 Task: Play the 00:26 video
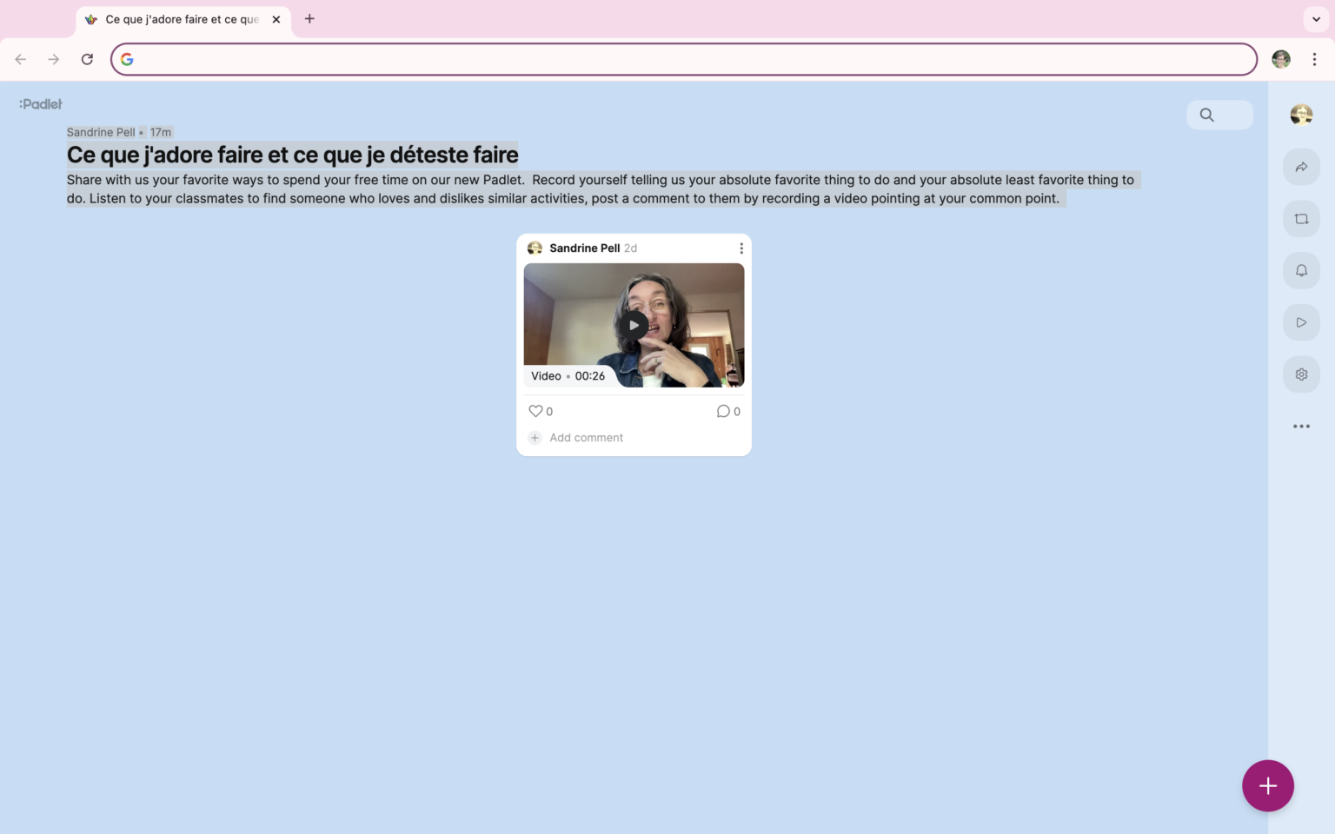634,325
